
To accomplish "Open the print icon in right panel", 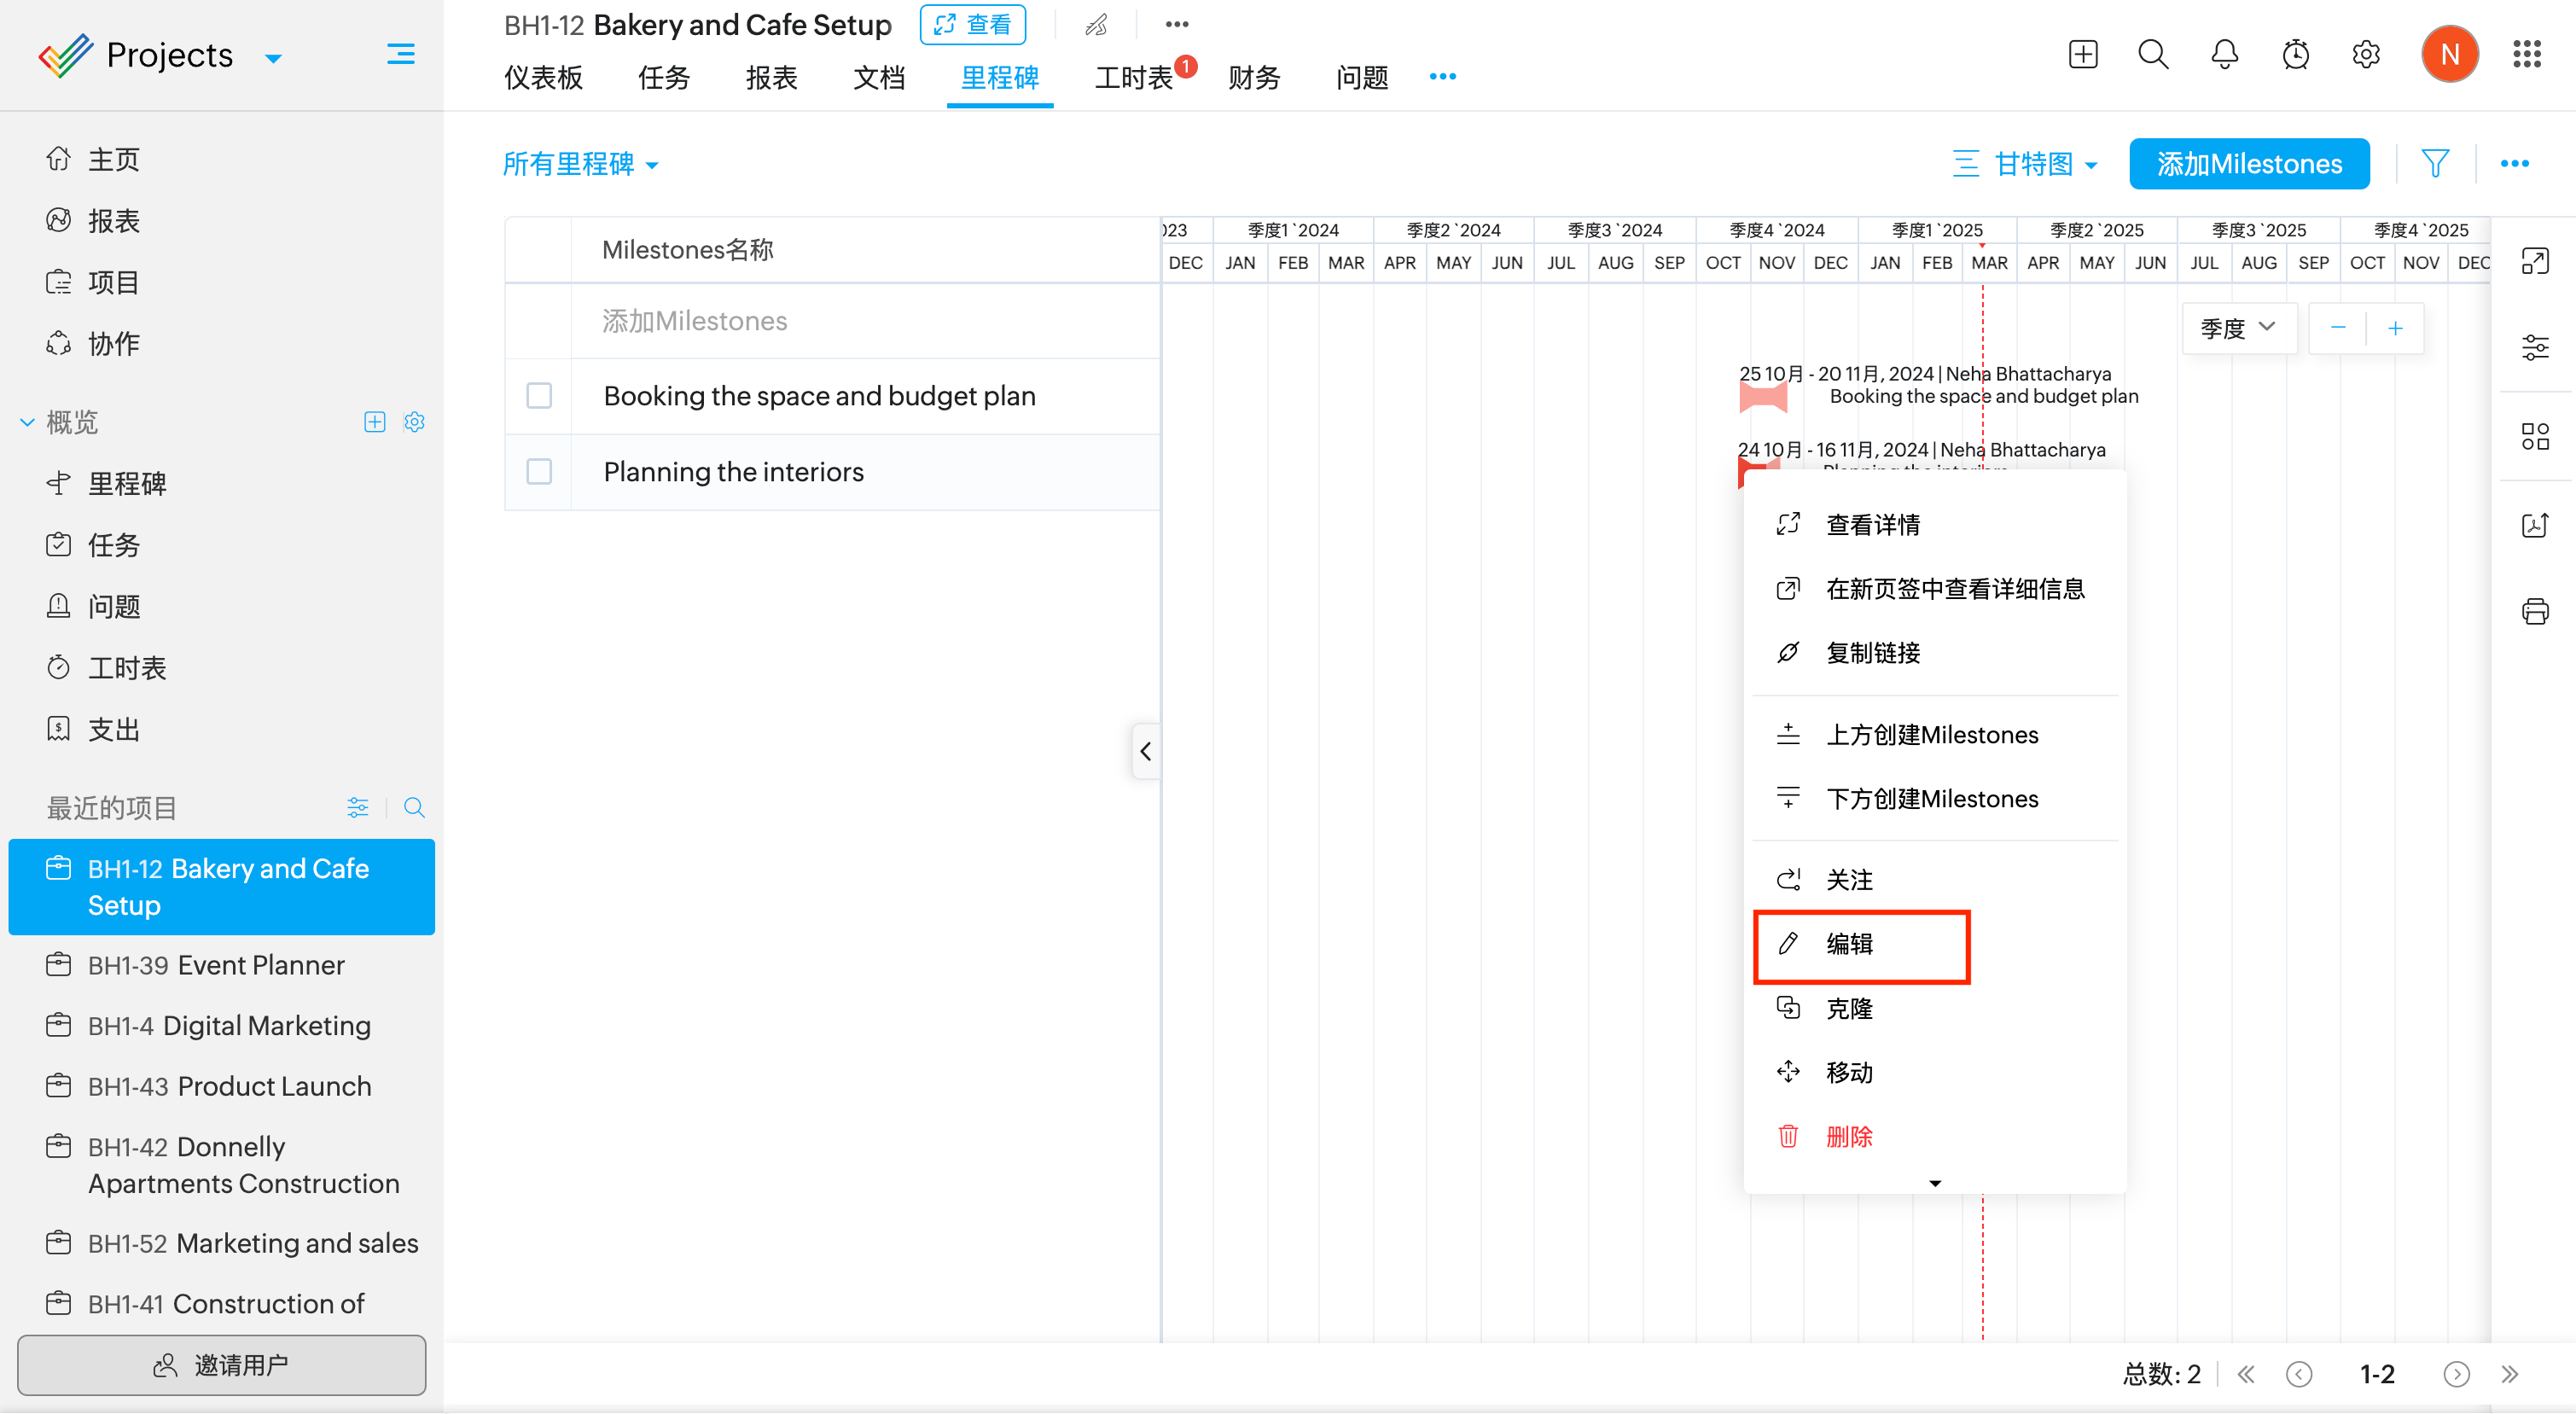I will tap(2534, 611).
